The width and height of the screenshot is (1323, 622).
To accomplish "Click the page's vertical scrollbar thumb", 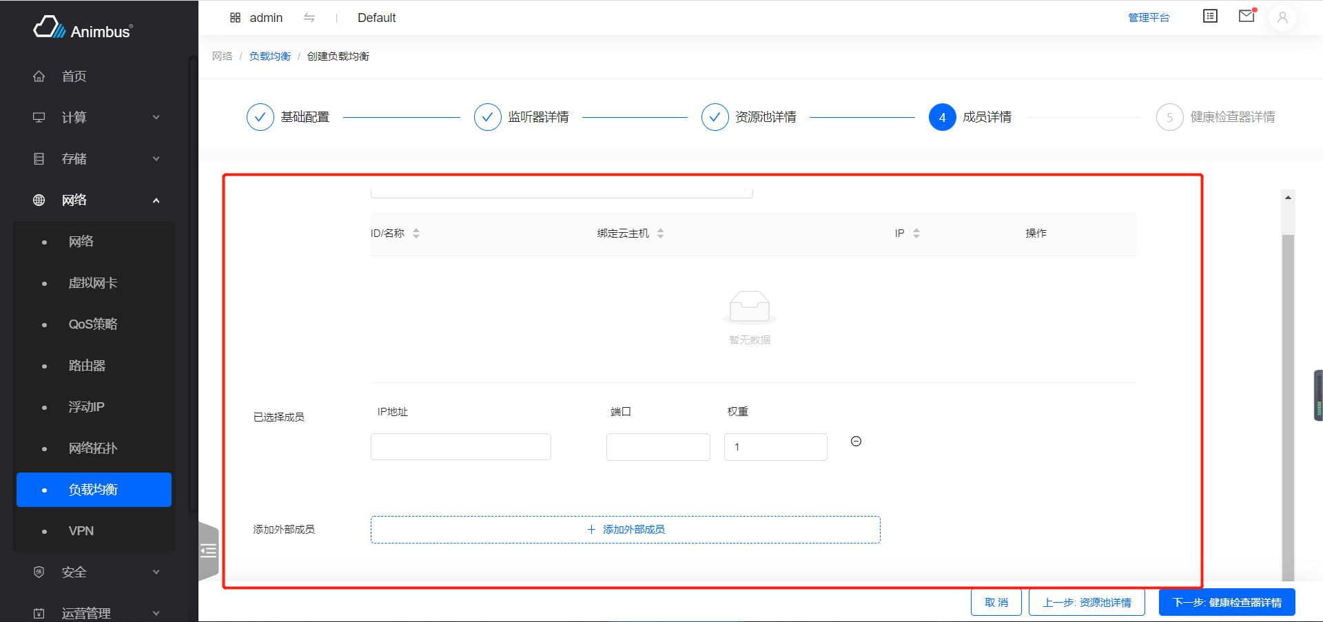I will tap(1287, 406).
